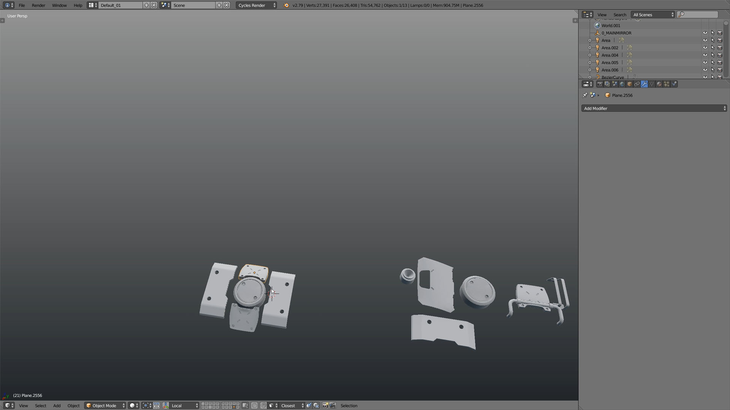Click the outliner Search button
The image size is (730, 410).
pyautogui.click(x=619, y=15)
